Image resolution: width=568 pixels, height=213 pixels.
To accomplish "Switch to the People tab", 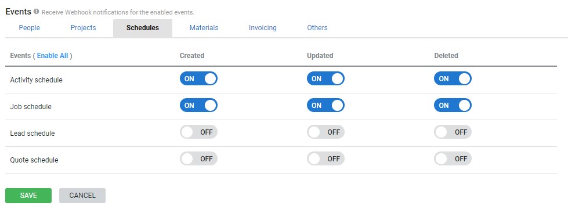I will click(x=30, y=28).
